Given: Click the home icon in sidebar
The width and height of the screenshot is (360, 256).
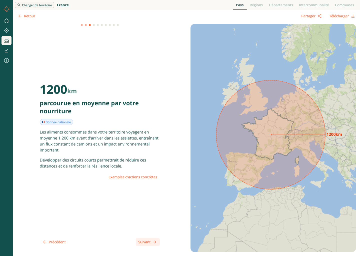Looking at the screenshot, I should click(x=6, y=20).
